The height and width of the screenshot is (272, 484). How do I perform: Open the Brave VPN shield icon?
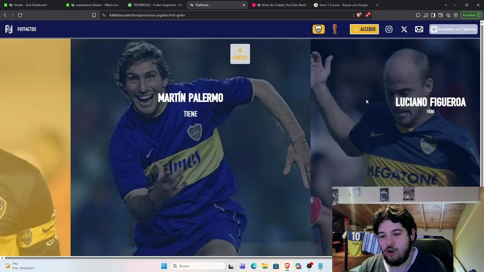456,15
